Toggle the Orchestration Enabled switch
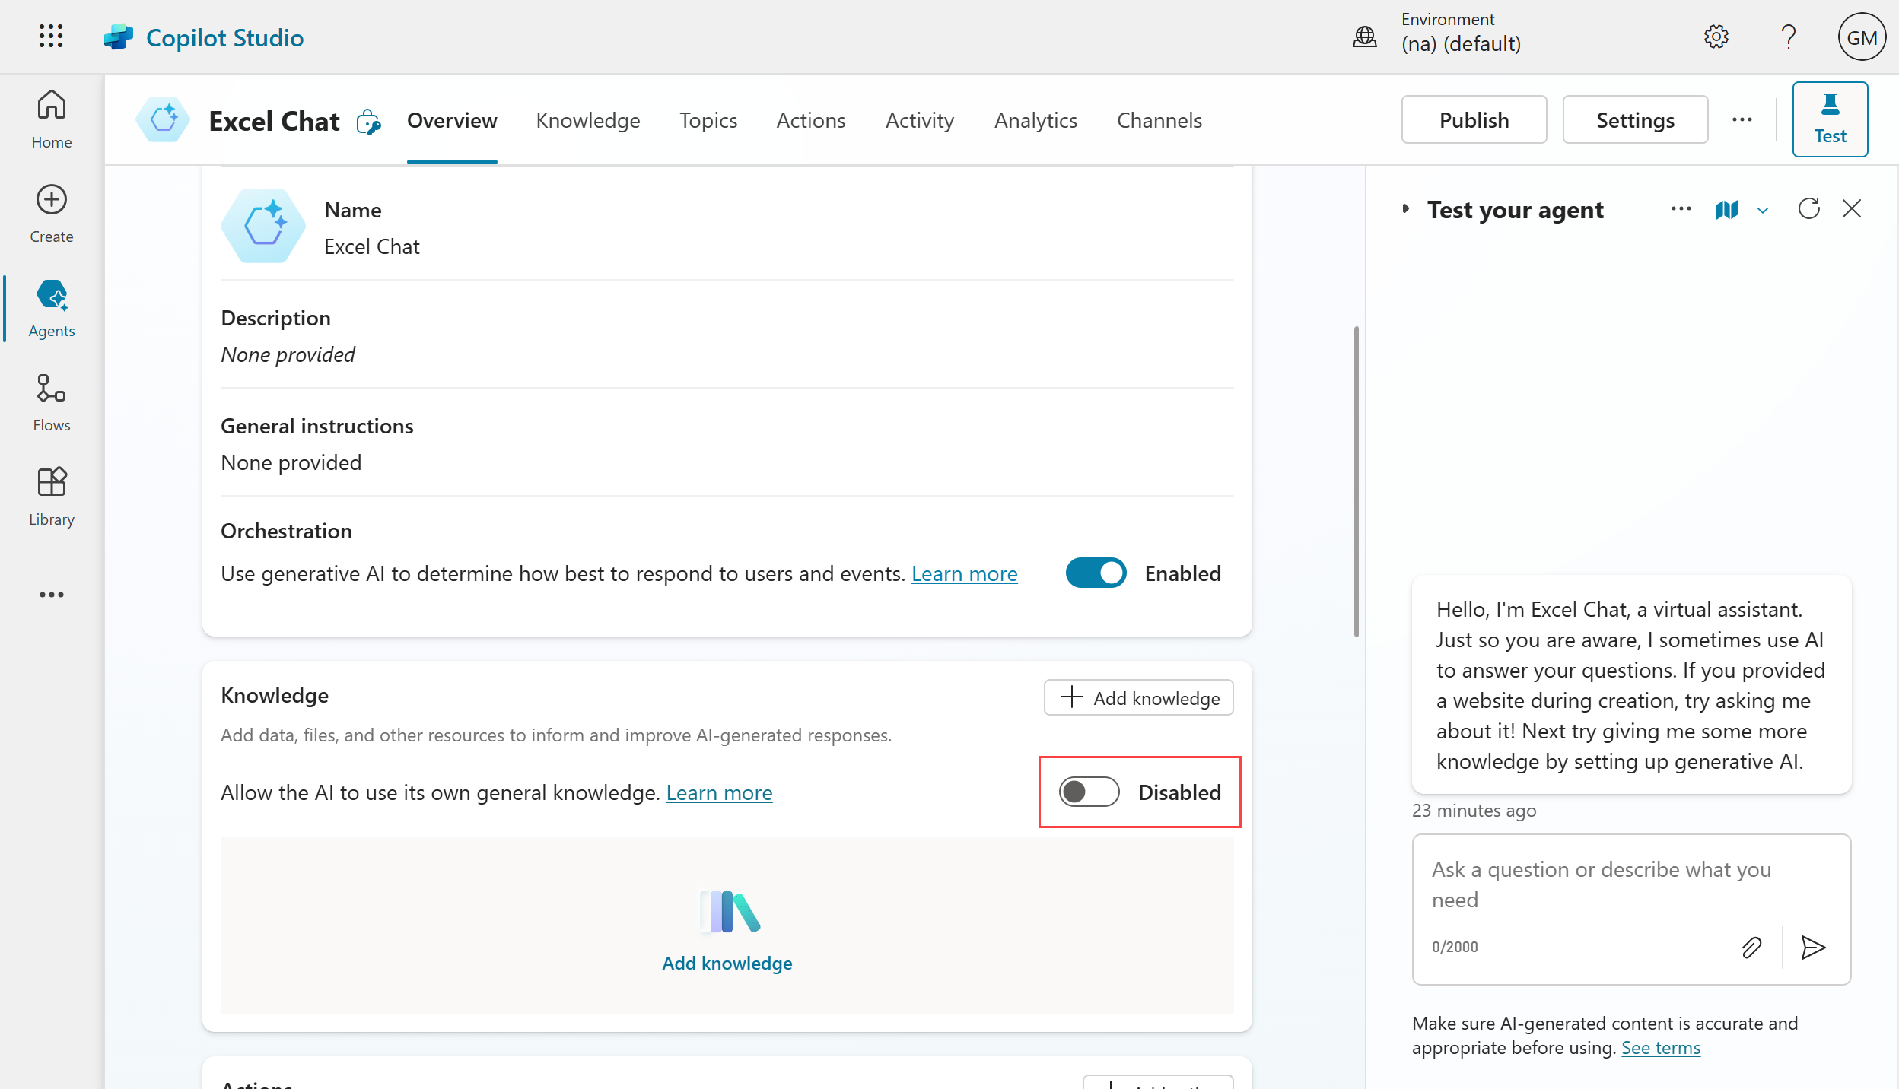Screen dimensions: 1899x1089 pos(1096,573)
